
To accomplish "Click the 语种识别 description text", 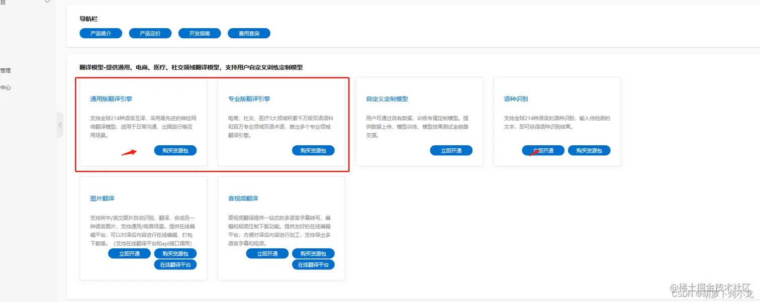I will click(557, 123).
